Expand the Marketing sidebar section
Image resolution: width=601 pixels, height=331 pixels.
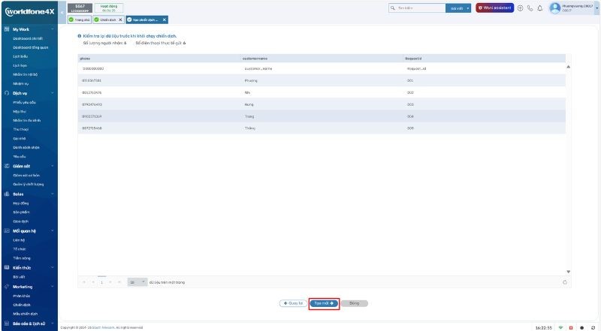coord(53,287)
